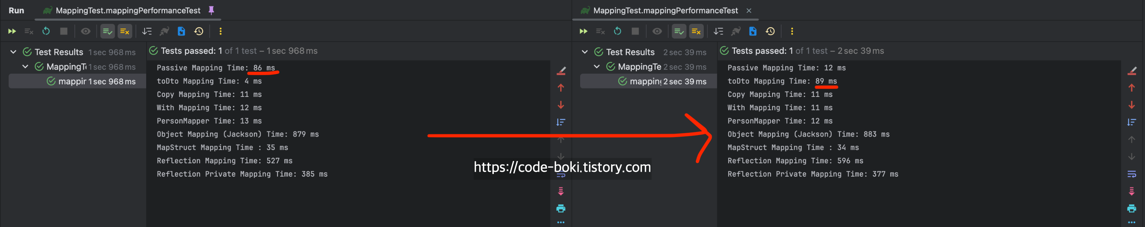Select mappingPerformanceTest row 2 sec 39 ms
The height and width of the screenshot is (227, 1145).
648,81
